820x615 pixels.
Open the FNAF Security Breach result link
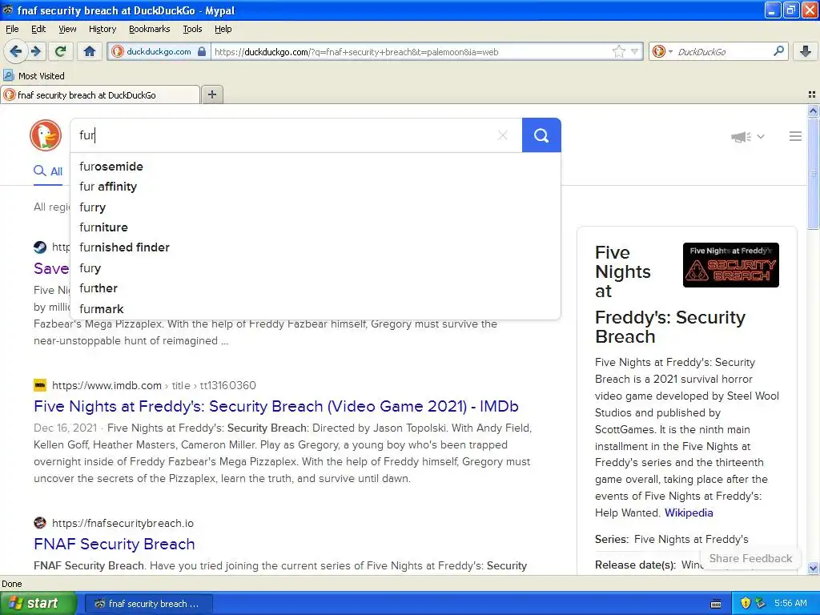(114, 544)
